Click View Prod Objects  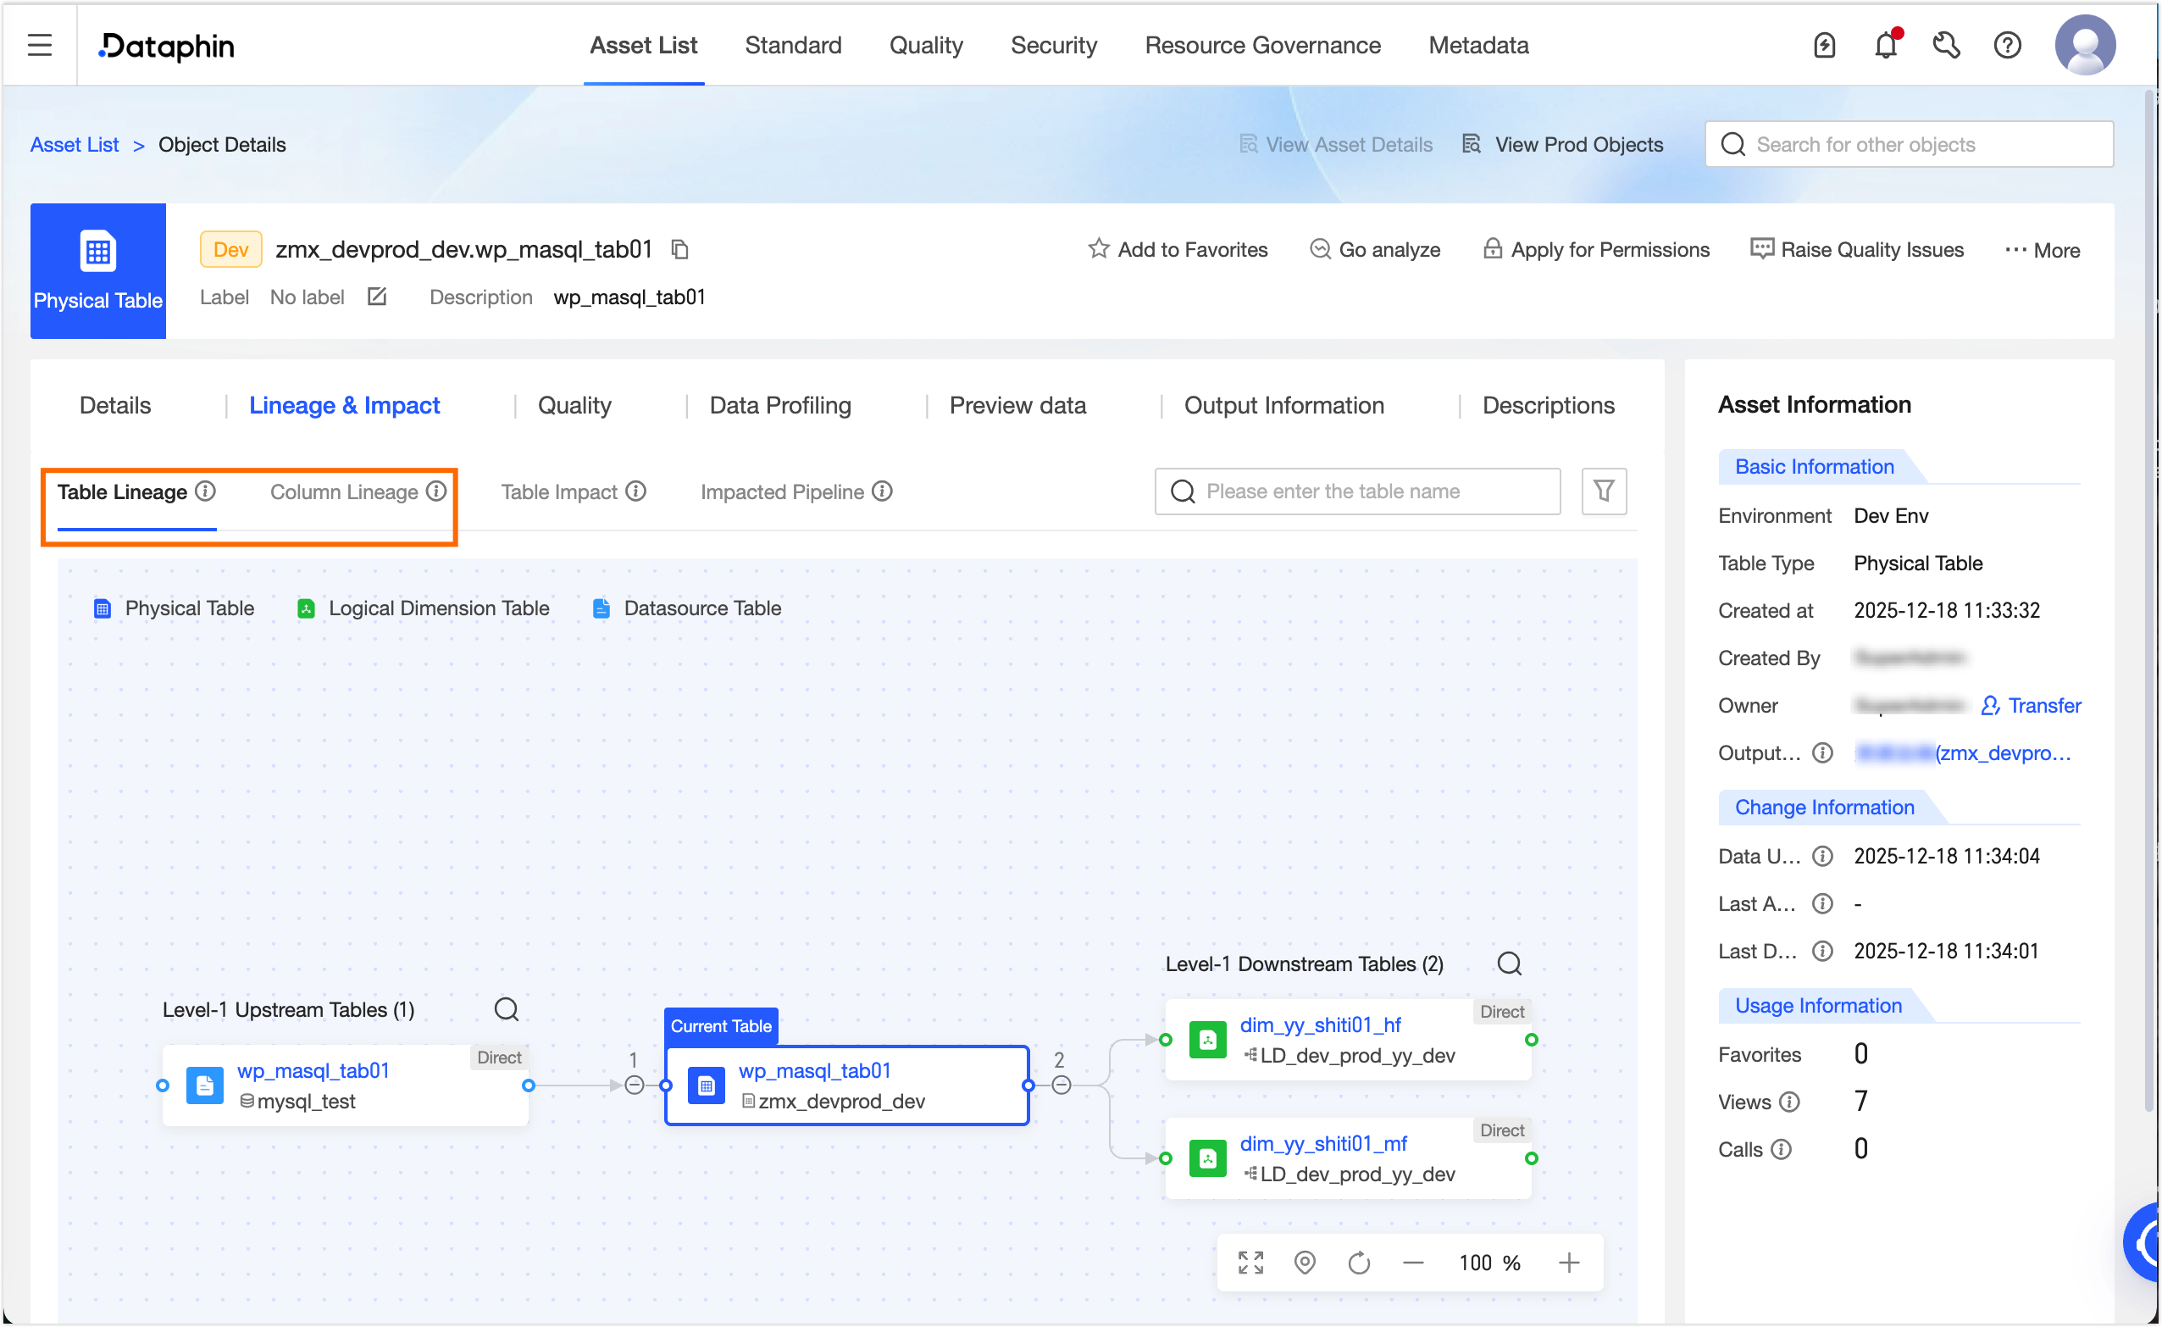(1563, 144)
